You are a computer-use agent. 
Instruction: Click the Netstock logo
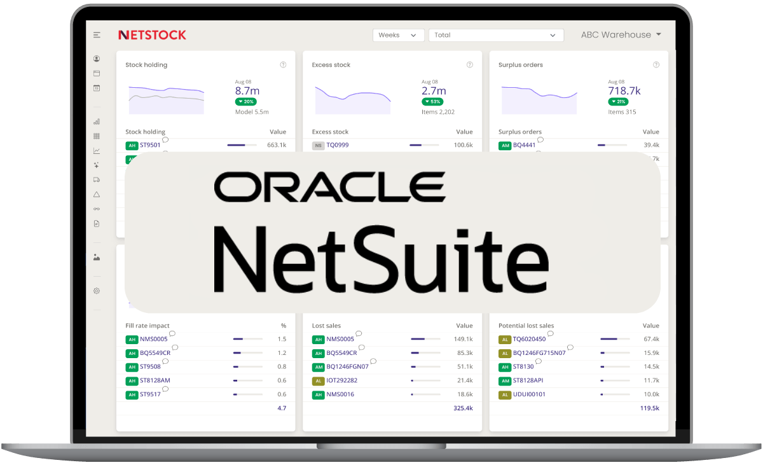coord(152,35)
